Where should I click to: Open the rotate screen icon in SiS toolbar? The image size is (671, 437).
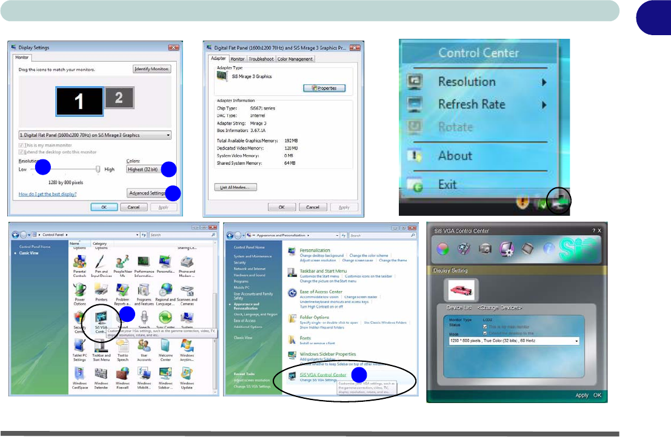tap(527, 249)
